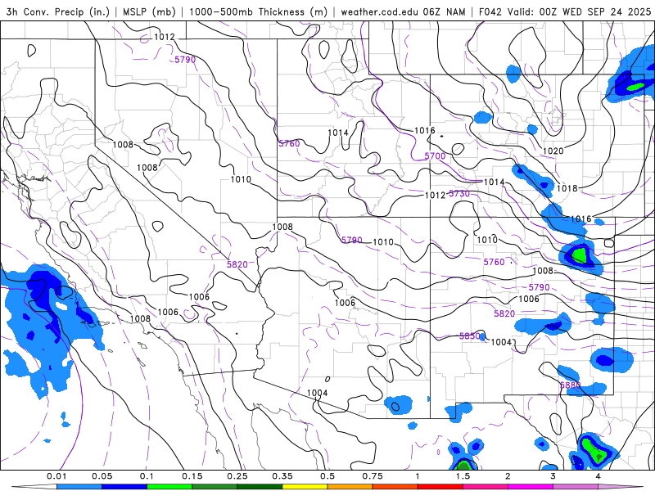This screenshot has width=655, height=491.
Task: Pick the orange 0.5–0.75 legend swatch
Action: [x=350, y=487]
